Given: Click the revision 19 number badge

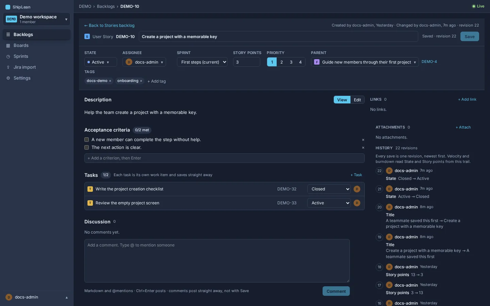Looking at the screenshot, I should [379, 237].
